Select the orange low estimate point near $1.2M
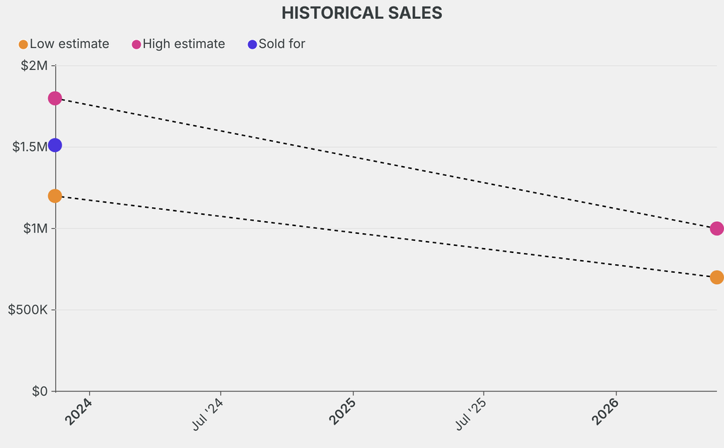The width and height of the screenshot is (724, 448). click(55, 196)
